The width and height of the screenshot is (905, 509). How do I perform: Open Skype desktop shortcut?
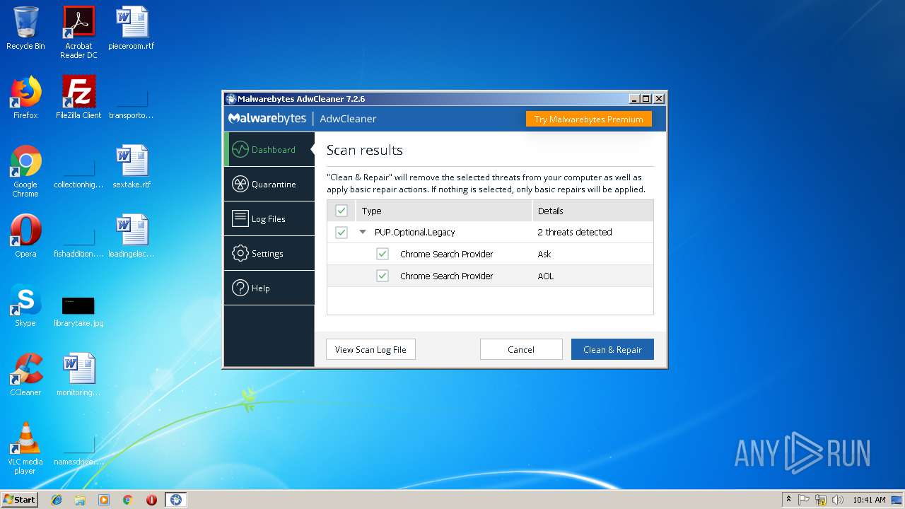point(25,305)
